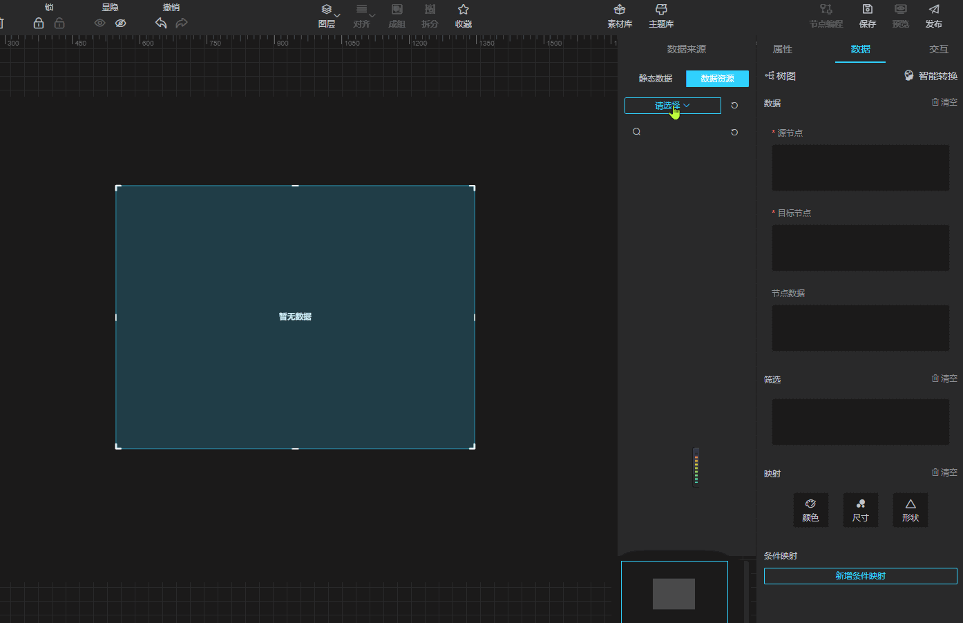Screen dimensions: 963x623
Task: Redo the last action
Action: [x=182, y=23]
